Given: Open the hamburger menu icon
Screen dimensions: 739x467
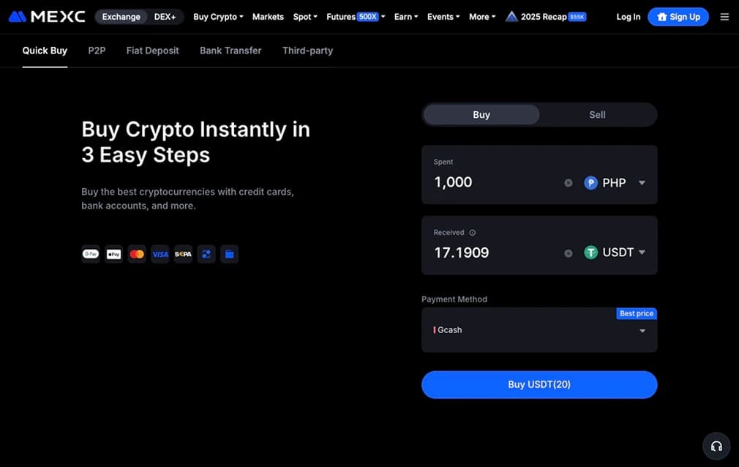Looking at the screenshot, I should click(724, 17).
